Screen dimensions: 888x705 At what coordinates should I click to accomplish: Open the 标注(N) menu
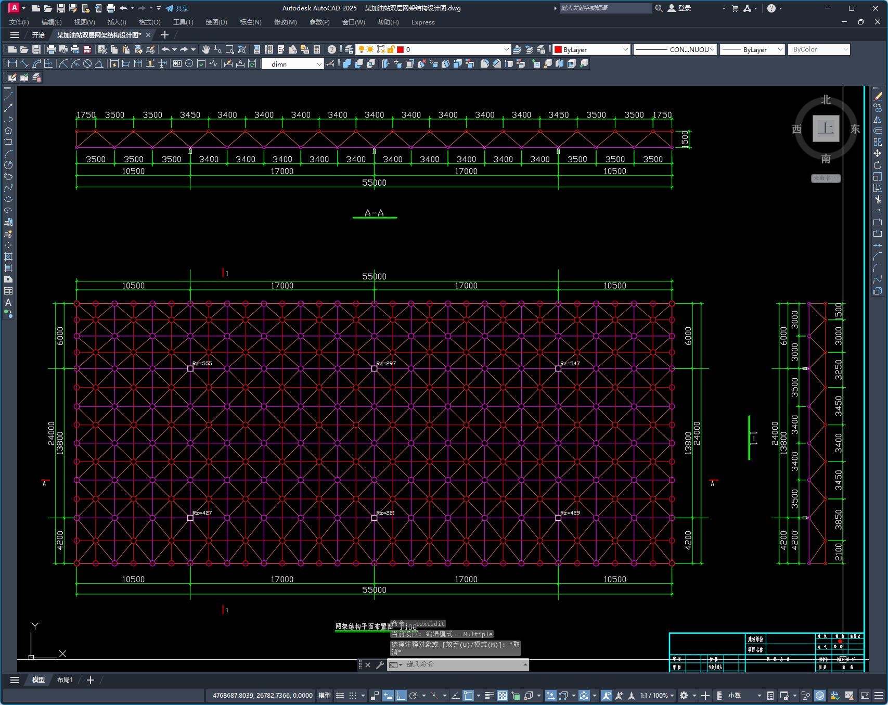250,22
